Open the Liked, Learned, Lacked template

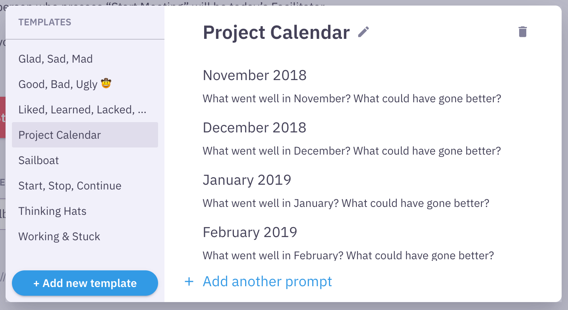pos(82,110)
